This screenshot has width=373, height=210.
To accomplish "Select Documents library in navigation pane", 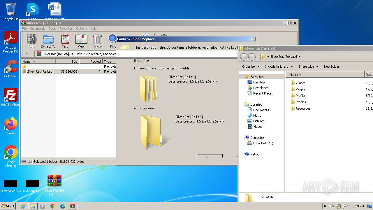I will click(261, 110).
